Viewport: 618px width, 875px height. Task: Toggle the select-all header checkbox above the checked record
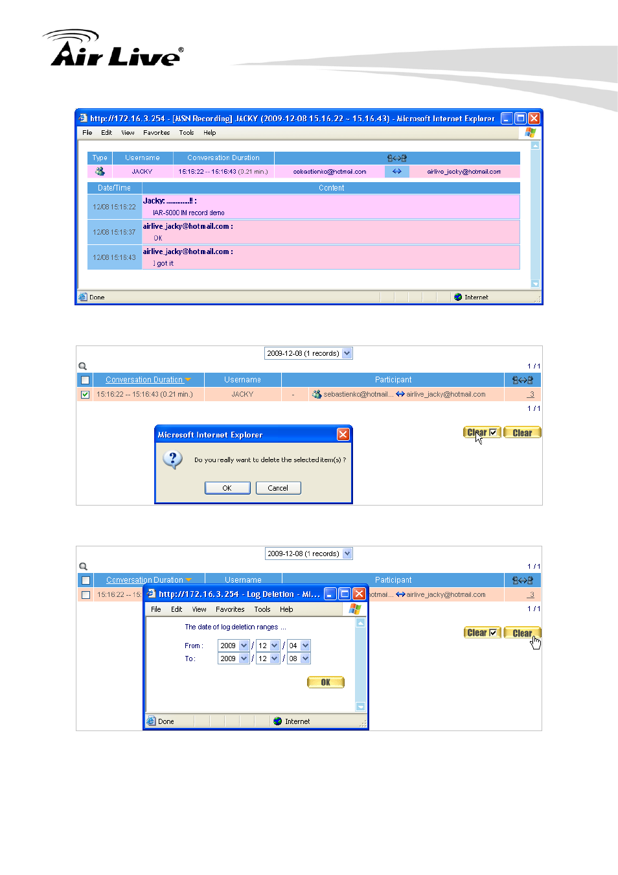coord(86,380)
